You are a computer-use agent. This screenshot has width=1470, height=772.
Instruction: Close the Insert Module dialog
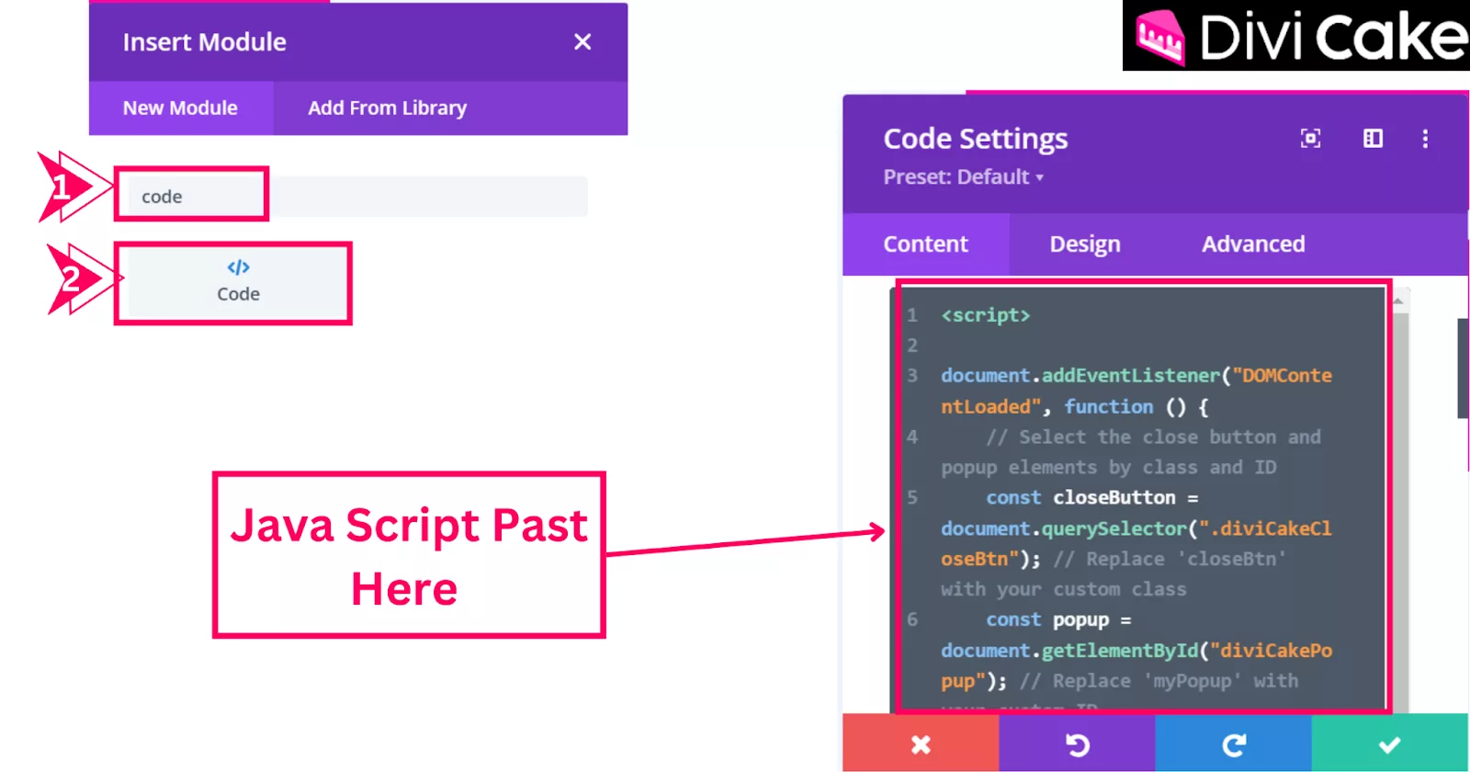pos(582,41)
